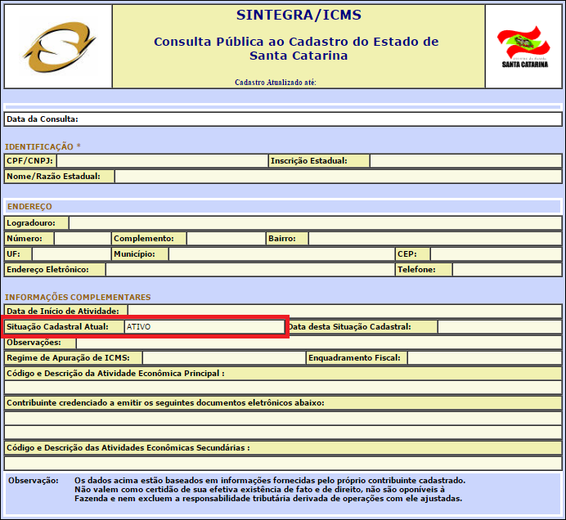This screenshot has width=566, height=520.
Task: Select the Bairro field
Action: click(x=434, y=239)
